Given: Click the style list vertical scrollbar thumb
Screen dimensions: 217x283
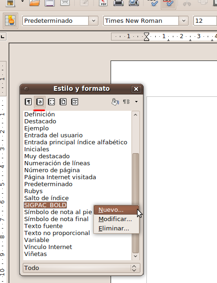Looking at the screenshot, I should pos(136,203).
